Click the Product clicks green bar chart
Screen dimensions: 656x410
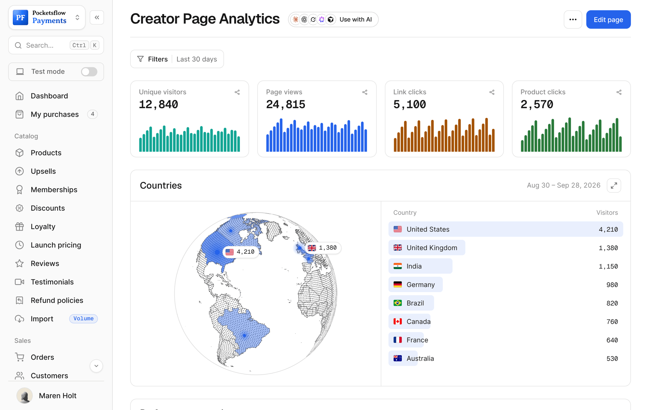[x=571, y=135]
